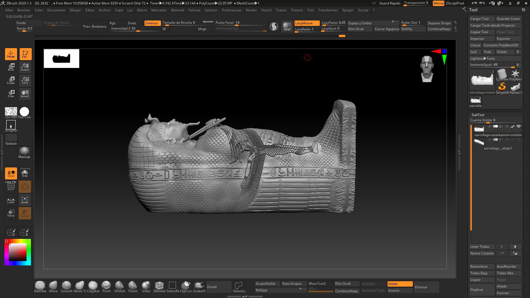This screenshot has height=298, width=530.
Task: Select the Inflat brush
Action: [x=146, y=287]
